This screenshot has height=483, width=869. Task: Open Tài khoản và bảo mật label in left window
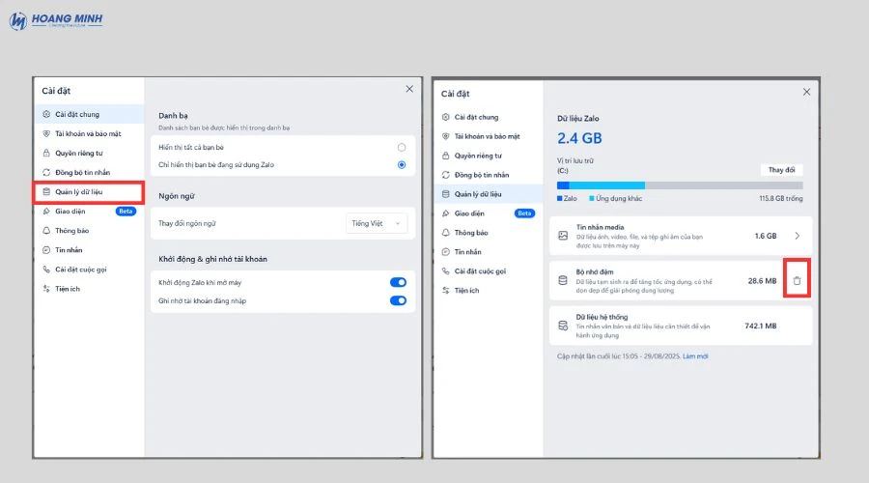(88, 133)
